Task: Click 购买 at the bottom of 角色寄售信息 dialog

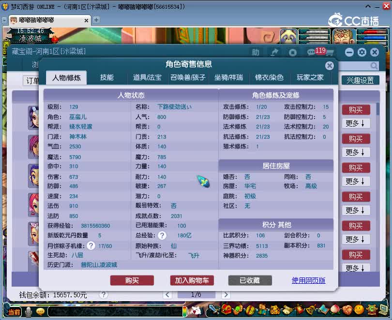Action: pyautogui.click(x=132, y=280)
